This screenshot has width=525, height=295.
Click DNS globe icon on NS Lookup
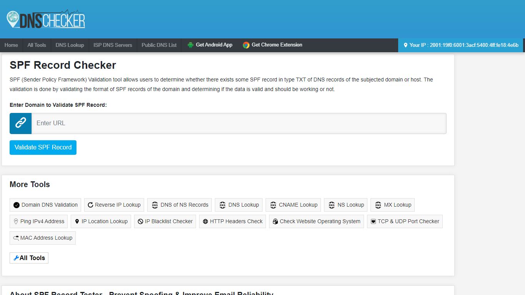click(x=332, y=205)
